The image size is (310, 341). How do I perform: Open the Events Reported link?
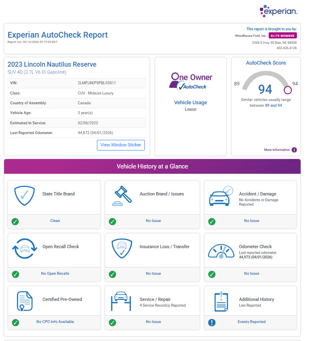[x=252, y=322]
